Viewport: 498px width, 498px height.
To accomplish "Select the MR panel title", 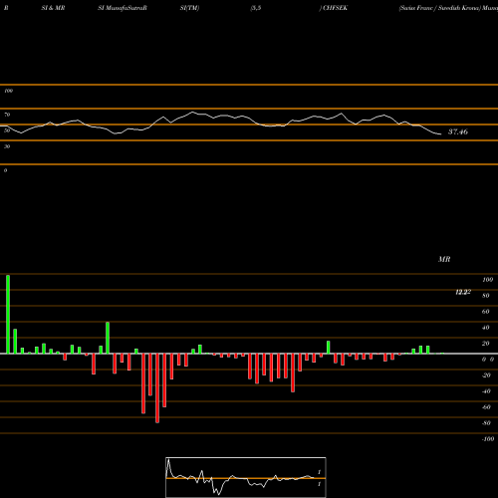I will pyautogui.click(x=444, y=259).
